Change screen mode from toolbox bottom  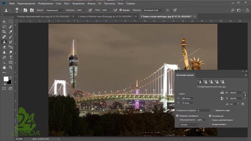coord(11,89)
